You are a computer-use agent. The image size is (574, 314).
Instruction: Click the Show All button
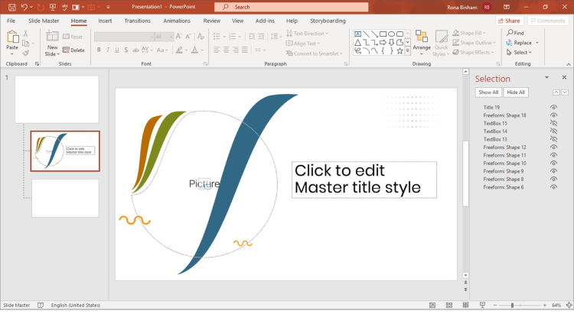pyautogui.click(x=488, y=92)
